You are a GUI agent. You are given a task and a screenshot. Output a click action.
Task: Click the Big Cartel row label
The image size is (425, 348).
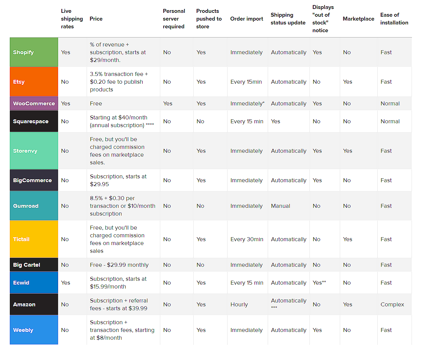coord(34,265)
